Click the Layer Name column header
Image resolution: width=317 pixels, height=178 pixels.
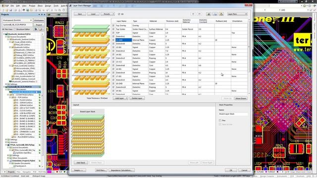[121, 21]
